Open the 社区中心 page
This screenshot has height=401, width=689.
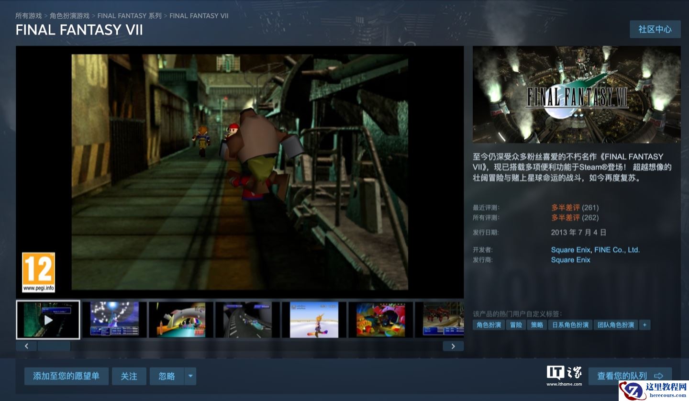(655, 29)
